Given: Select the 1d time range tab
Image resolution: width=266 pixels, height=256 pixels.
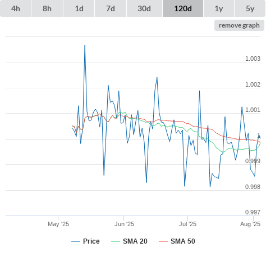Looking at the screenshot, I should point(79,8).
